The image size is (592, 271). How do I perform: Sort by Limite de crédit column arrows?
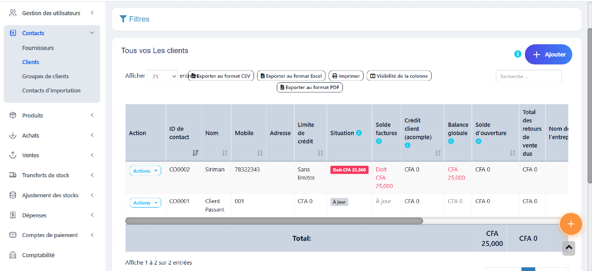(320, 153)
